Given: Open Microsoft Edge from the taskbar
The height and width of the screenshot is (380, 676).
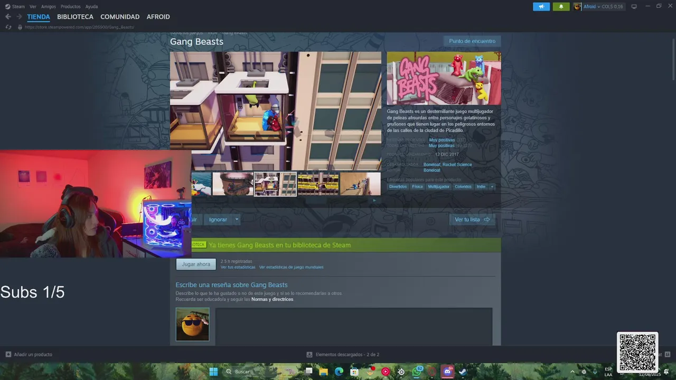Looking at the screenshot, I should 339,372.
